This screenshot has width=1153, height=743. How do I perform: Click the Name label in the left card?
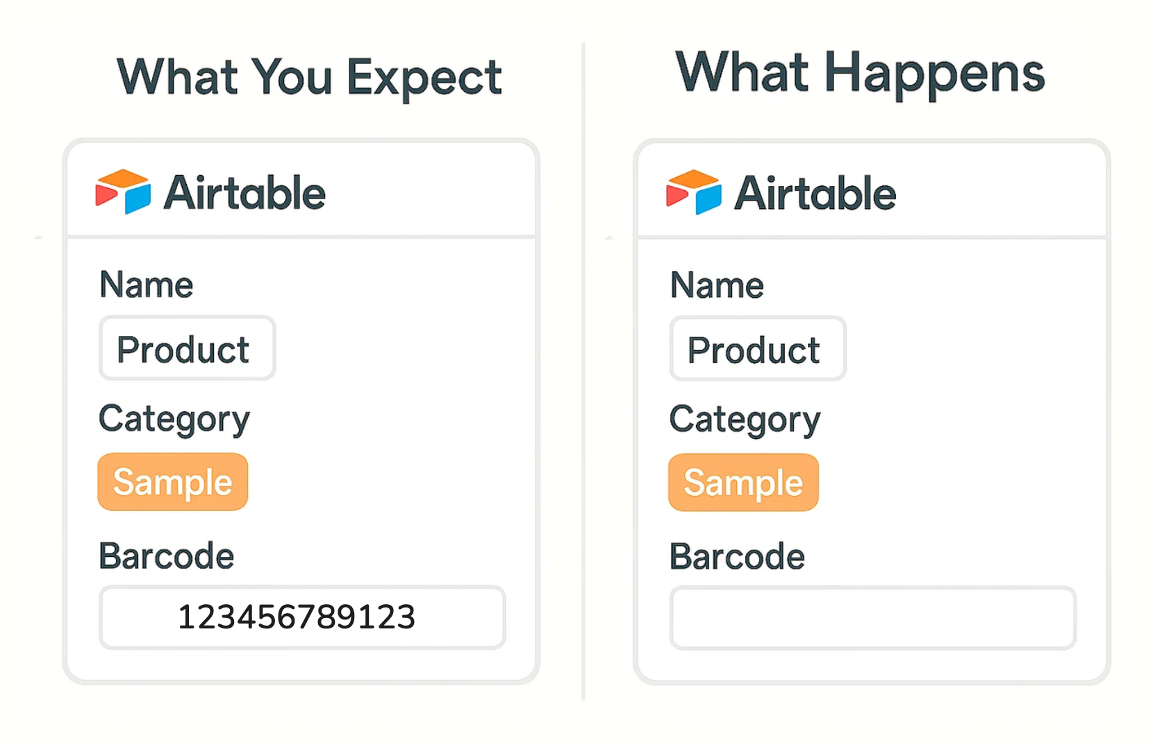click(x=147, y=285)
